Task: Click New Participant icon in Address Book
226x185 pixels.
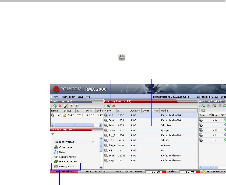Action: (x=203, y=106)
